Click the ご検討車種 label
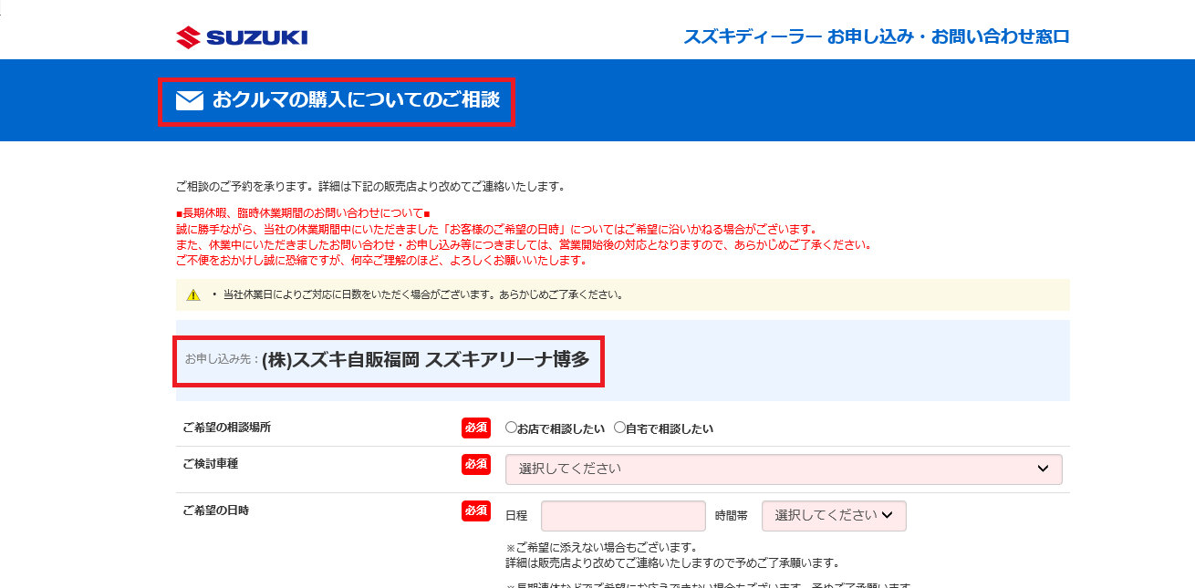The image size is (1195, 588). (x=210, y=464)
